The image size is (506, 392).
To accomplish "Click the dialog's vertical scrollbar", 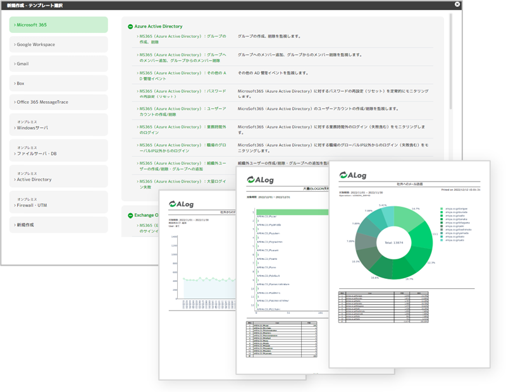I will click(x=451, y=61).
